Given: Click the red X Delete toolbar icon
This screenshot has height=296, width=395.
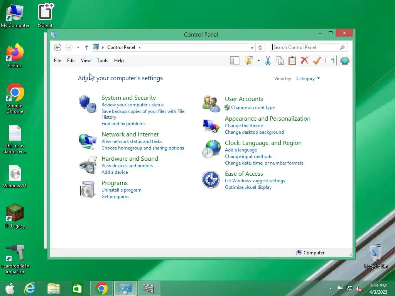Looking at the screenshot, I should 304,61.
